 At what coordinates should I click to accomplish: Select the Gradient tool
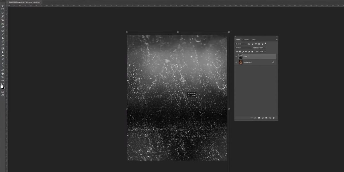(x=3, y=48)
